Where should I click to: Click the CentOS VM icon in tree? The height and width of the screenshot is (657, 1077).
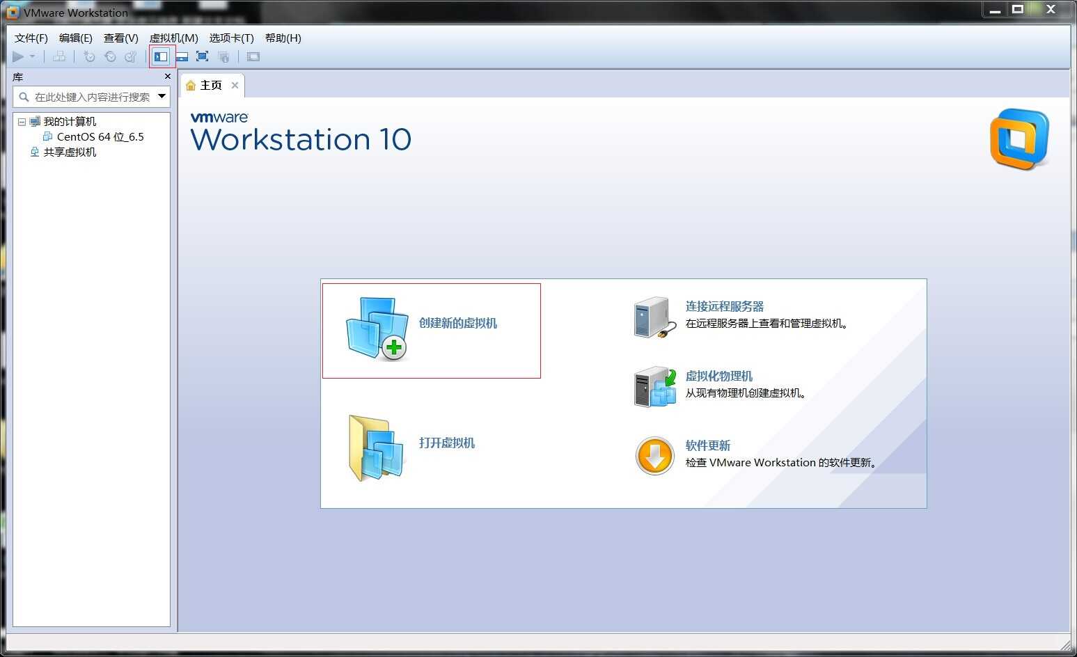[x=47, y=136]
